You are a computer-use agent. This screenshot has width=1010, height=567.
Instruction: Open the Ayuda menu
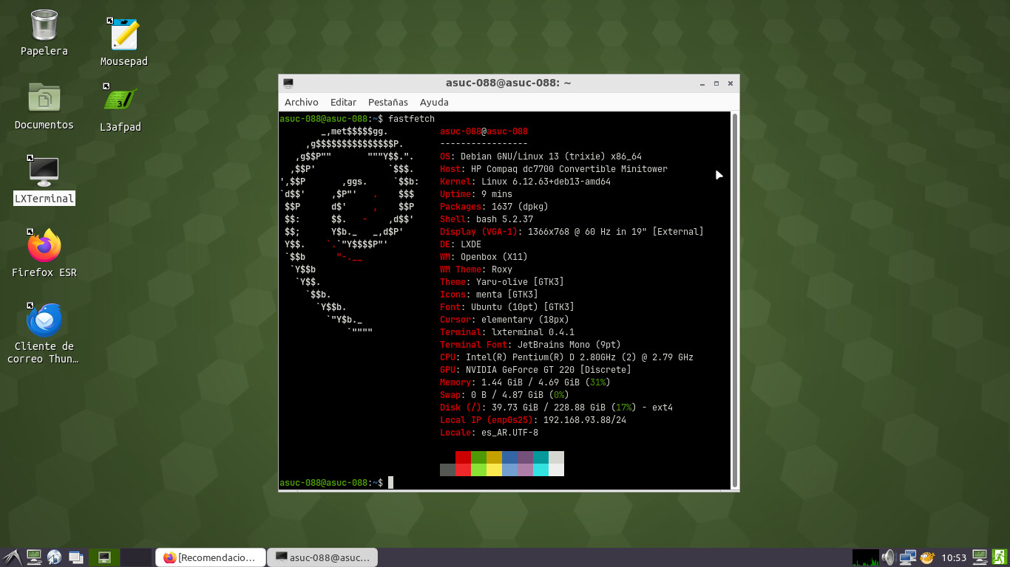(434, 103)
